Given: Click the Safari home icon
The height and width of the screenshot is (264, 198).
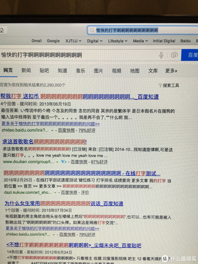Looking at the screenshot, I should 2,30.
